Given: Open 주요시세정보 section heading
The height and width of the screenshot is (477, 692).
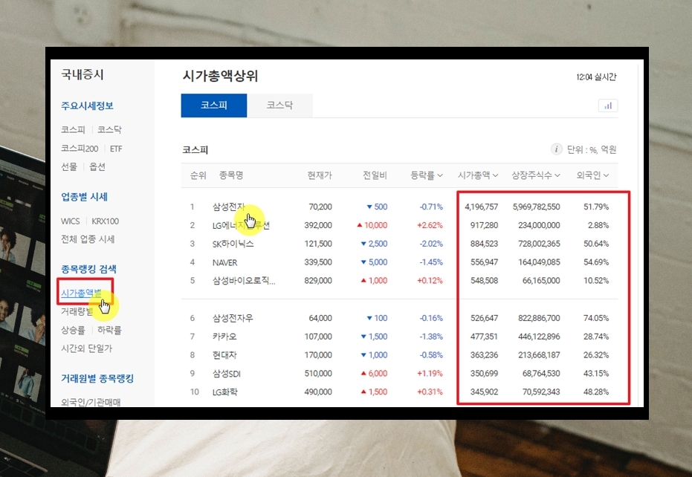Looking at the screenshot, I should 88,106.
